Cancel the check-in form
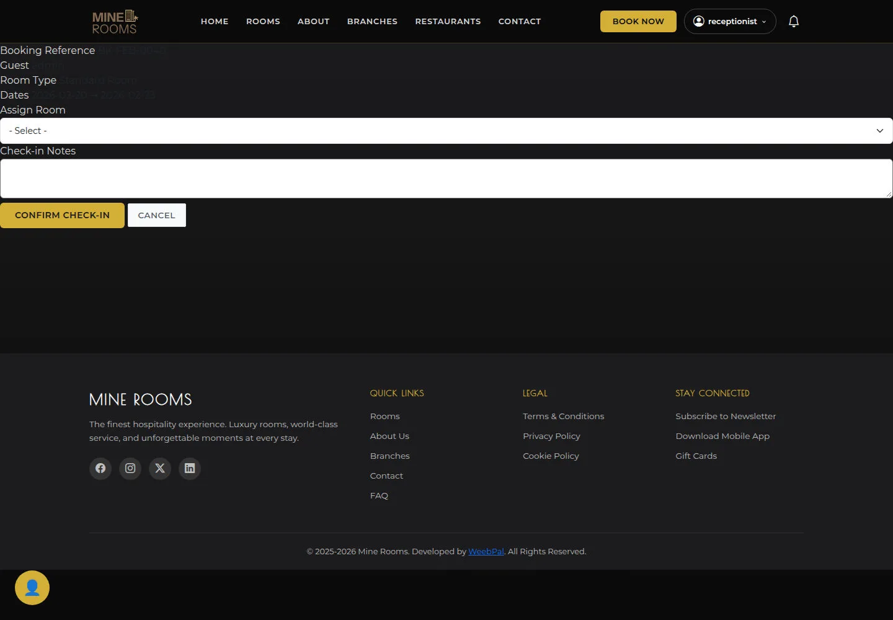This screenshot has height=620, width=893. point(157,215)
